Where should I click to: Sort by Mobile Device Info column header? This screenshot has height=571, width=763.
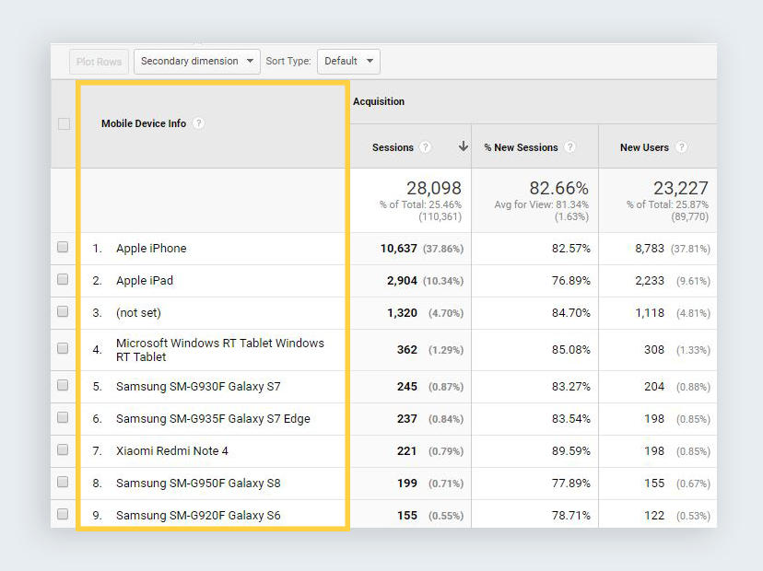tap(144, 123)
